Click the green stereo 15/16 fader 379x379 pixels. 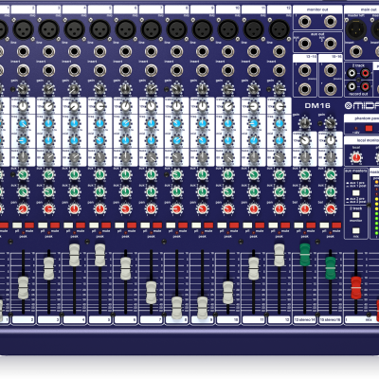point(331,268)
